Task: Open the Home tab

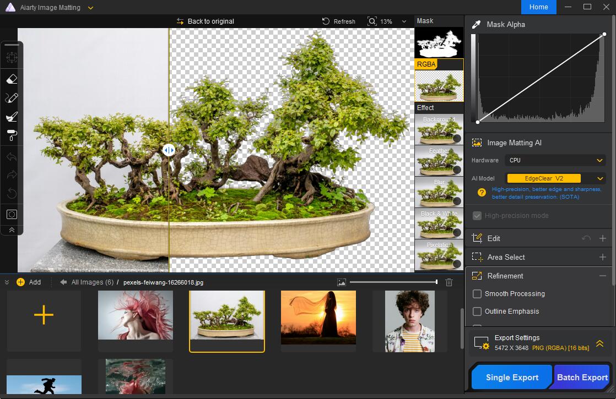Action: (538, 7)
